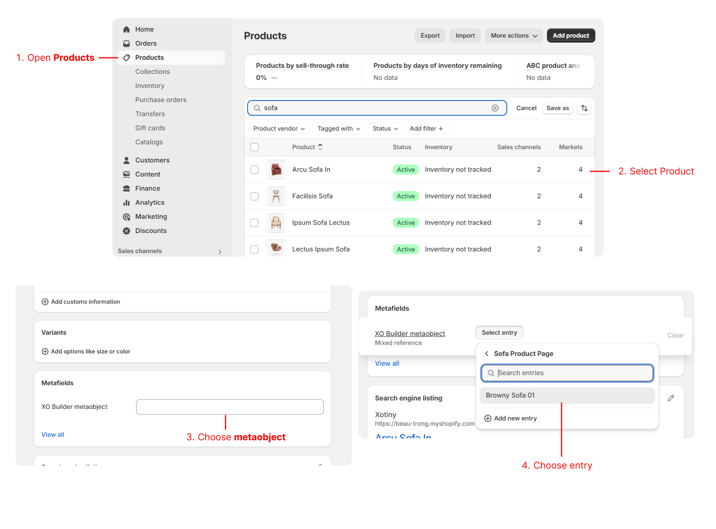Open Collections in the sidebar
Viewport: 716px width, 529px height.
(152, 72)
